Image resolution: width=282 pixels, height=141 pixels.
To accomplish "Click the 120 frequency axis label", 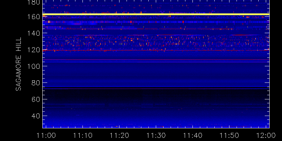I will coord(33,50).
